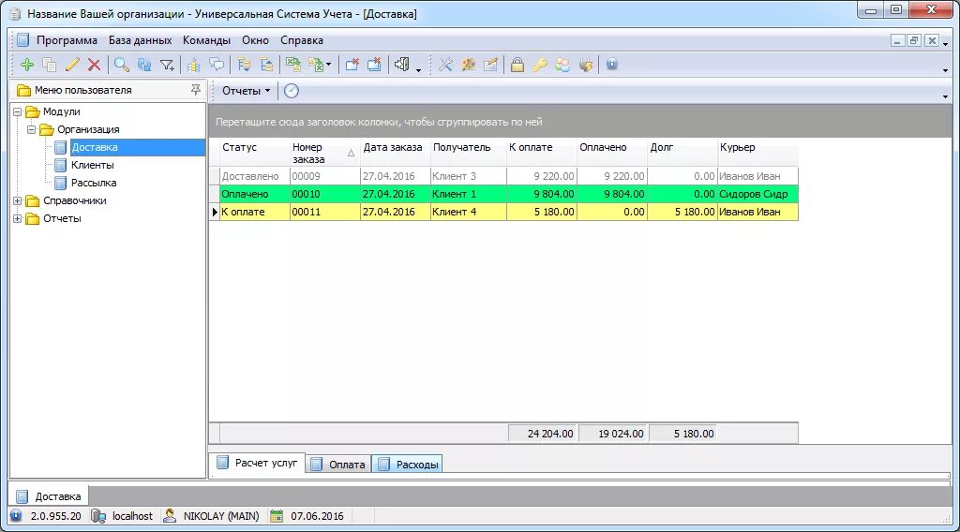Viewport: 960px width, 532px height.
Task: Click the wrench and screwdriver Settings icon
Action: (x=445, y=65)
